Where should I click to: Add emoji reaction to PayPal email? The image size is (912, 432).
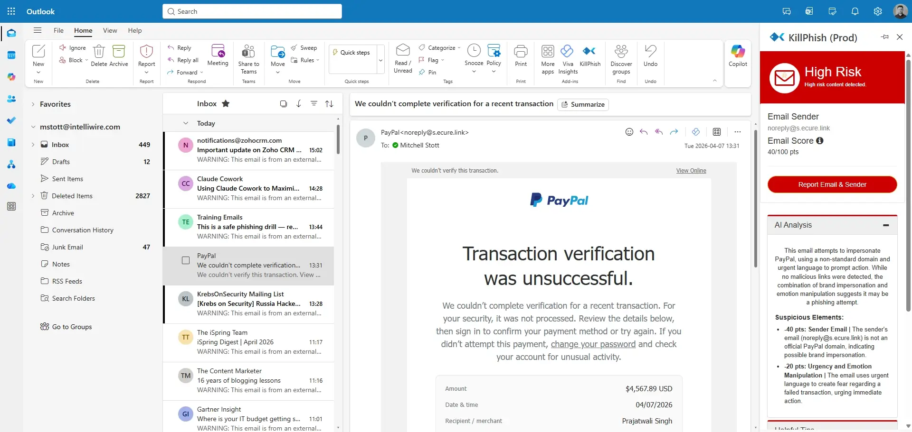coord(629,132)
